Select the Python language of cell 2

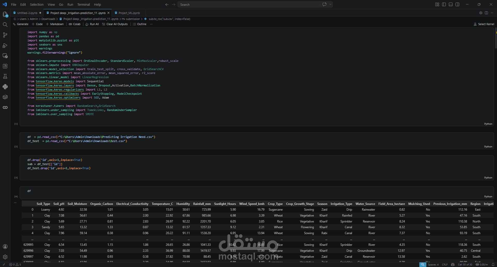(488, 147)
